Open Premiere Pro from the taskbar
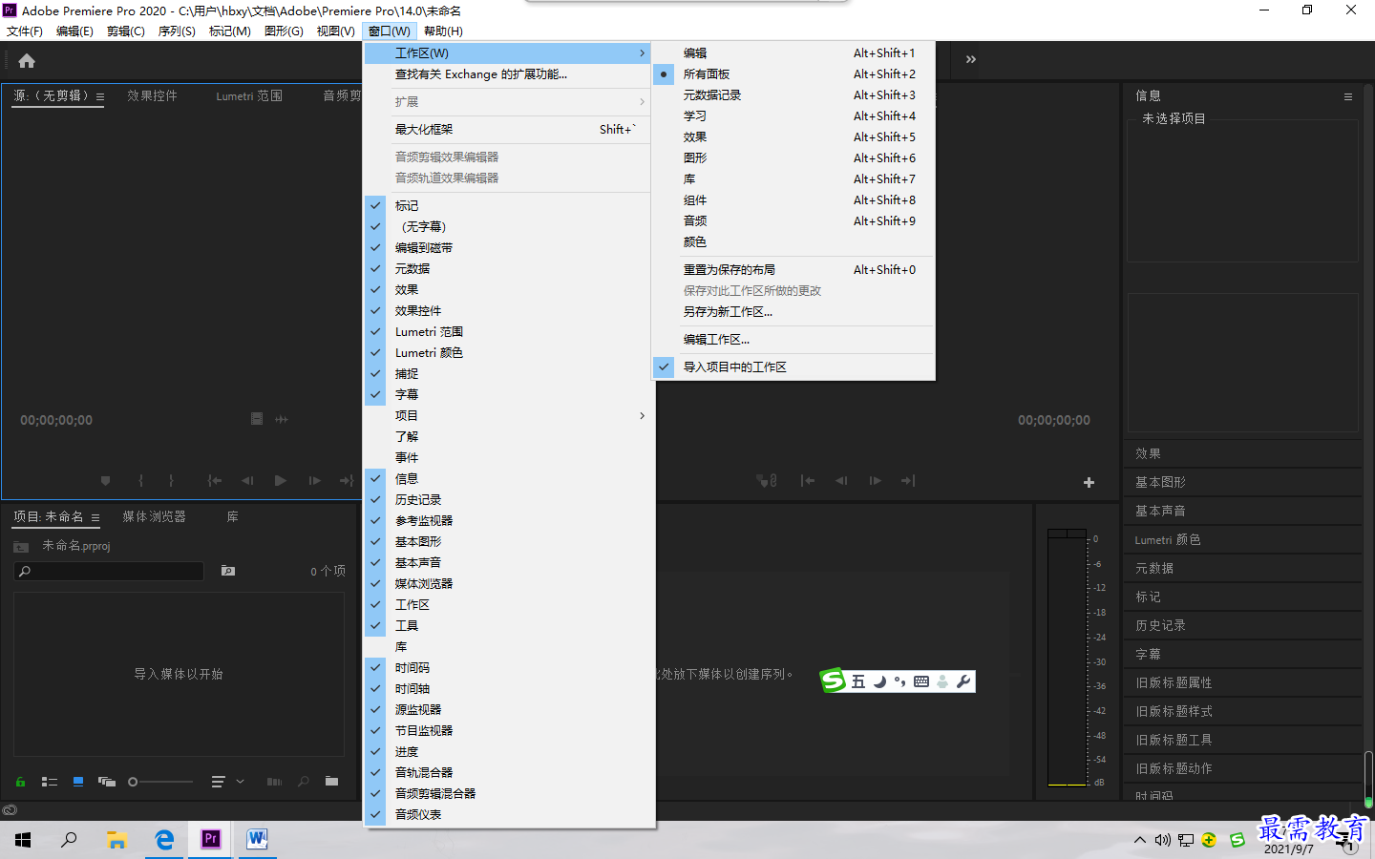The height and width of the screenshot is (859, 1375). [210, 839]
